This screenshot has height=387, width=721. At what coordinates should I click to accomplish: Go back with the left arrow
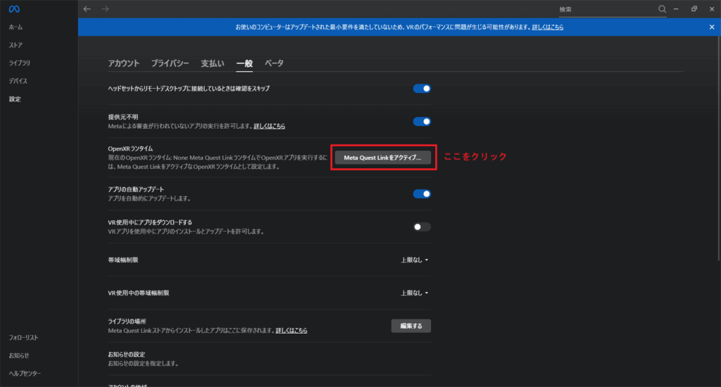coord(87,8)
